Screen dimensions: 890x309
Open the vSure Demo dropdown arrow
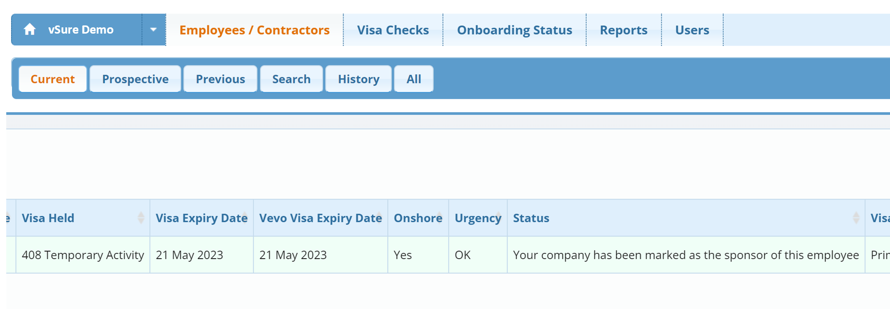153,30
